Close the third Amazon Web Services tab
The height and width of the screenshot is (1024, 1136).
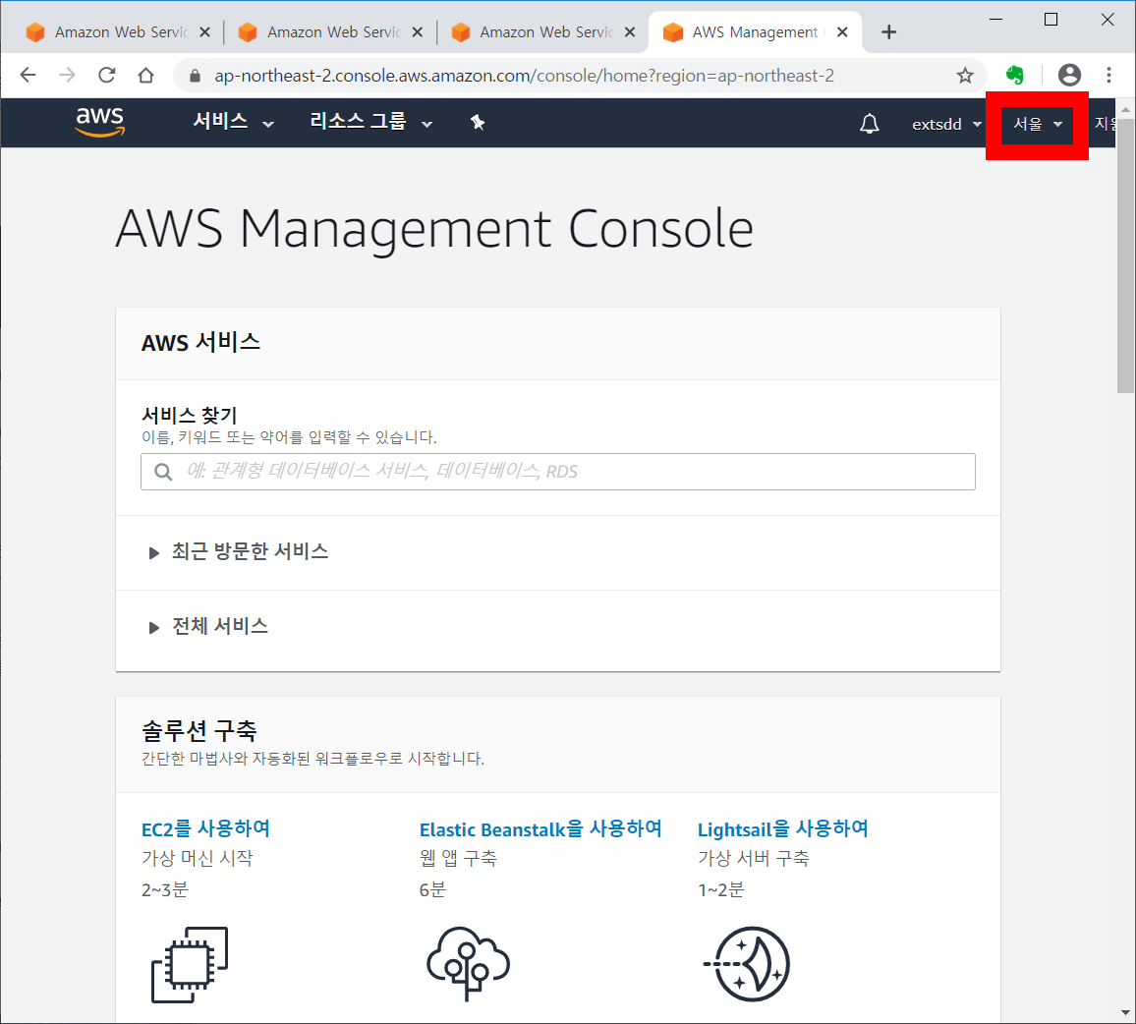[x=630, y=31]
